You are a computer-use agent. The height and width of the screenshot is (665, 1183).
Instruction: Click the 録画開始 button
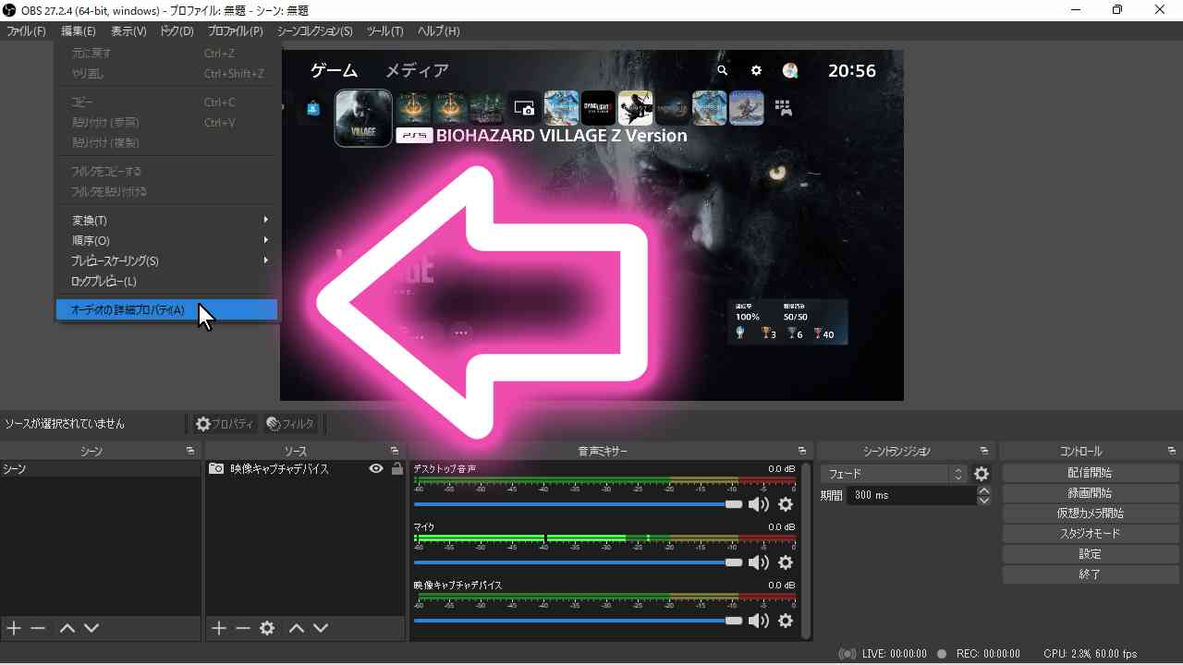click(x=1090, y=493)
